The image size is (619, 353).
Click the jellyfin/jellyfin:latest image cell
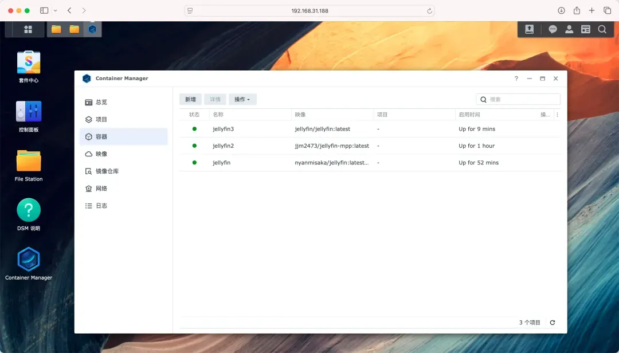(x=322, y=129)
